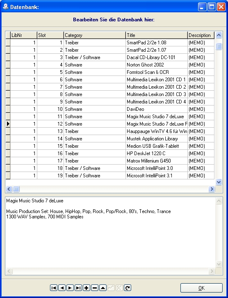Click the grid vertical scrollbar thumb
The image size is (228, 298).
coord(219,46)
